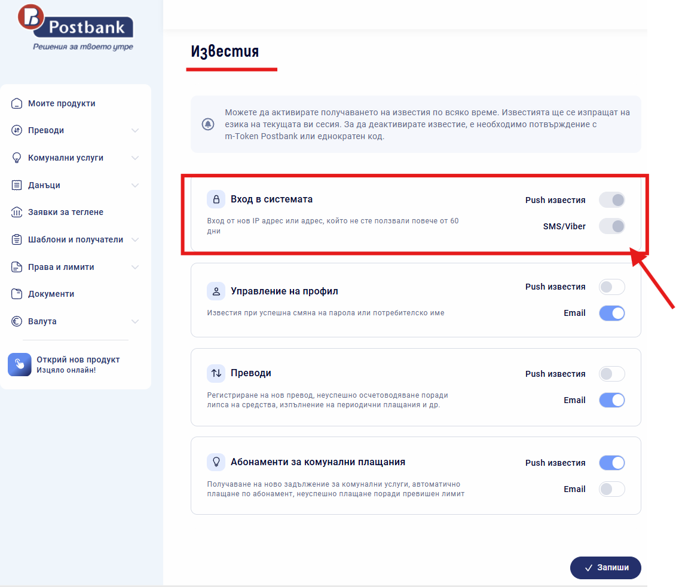Screen dimensions: 676x587
Task: Toggle Push известия for Вход в системата
Action: 611,200
